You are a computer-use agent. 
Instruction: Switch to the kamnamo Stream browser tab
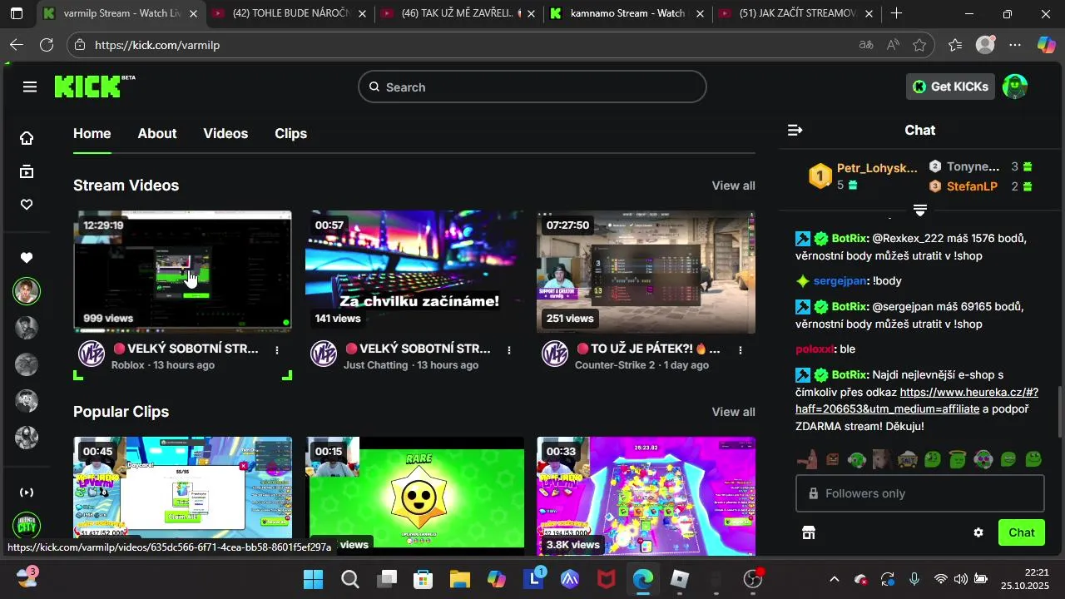(626, 14)
